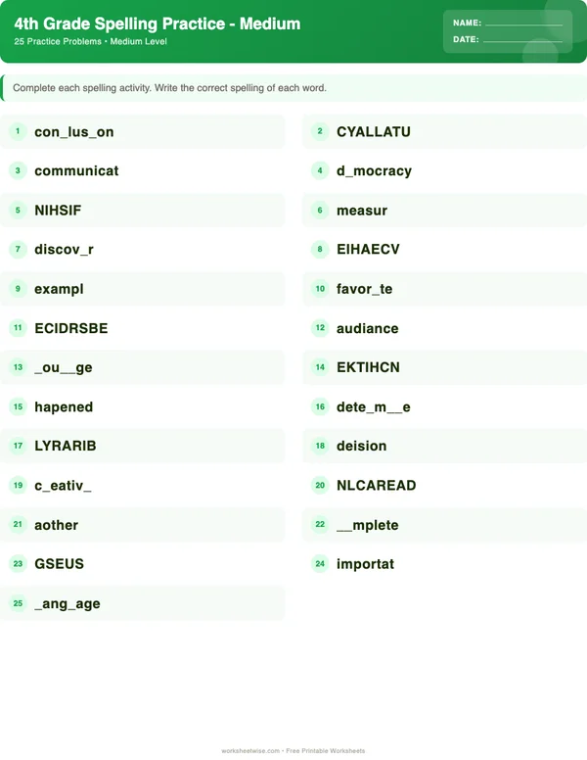Select the scrambled word EKTIHCN

click(x=368, y=367)
